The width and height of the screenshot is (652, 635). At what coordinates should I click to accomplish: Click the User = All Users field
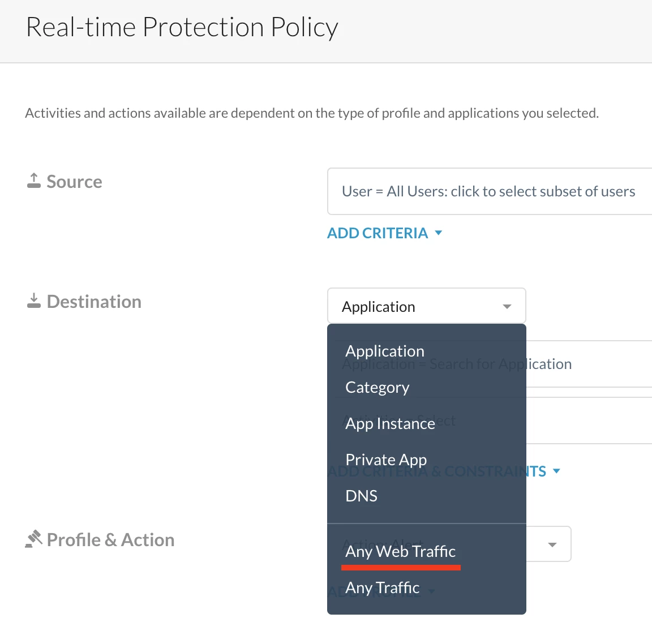(x=490, y=191)
